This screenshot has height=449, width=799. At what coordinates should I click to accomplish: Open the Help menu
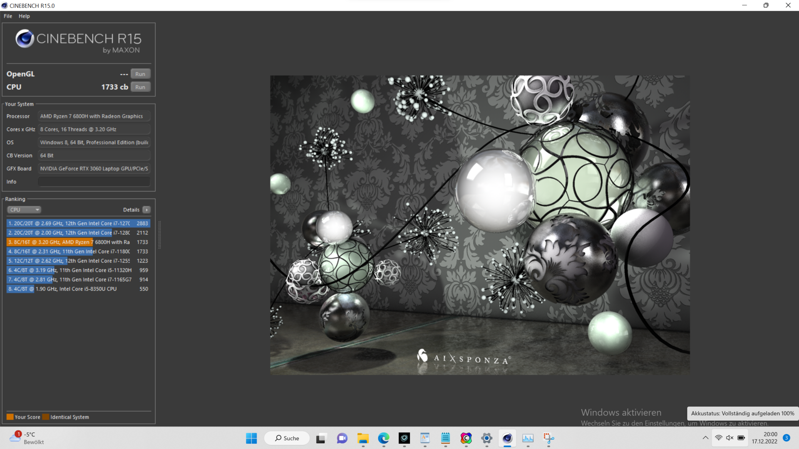tap(24, 16)
